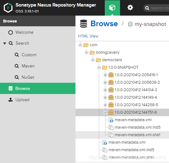
Task: Click the democlient open-folder icon
Action: (99, 60)
